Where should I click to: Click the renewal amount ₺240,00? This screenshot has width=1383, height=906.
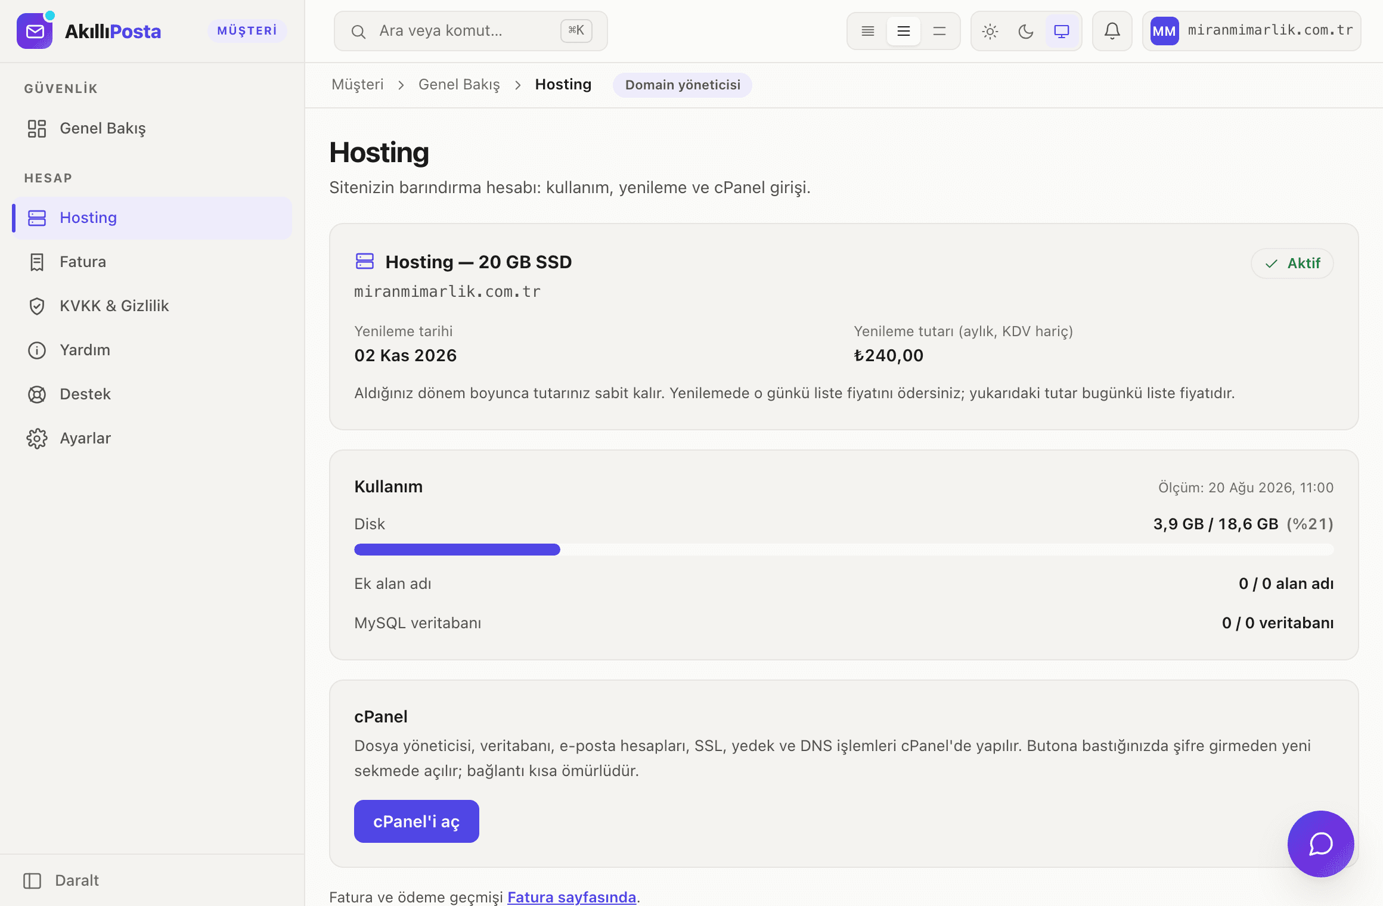(x=888, y=356)
